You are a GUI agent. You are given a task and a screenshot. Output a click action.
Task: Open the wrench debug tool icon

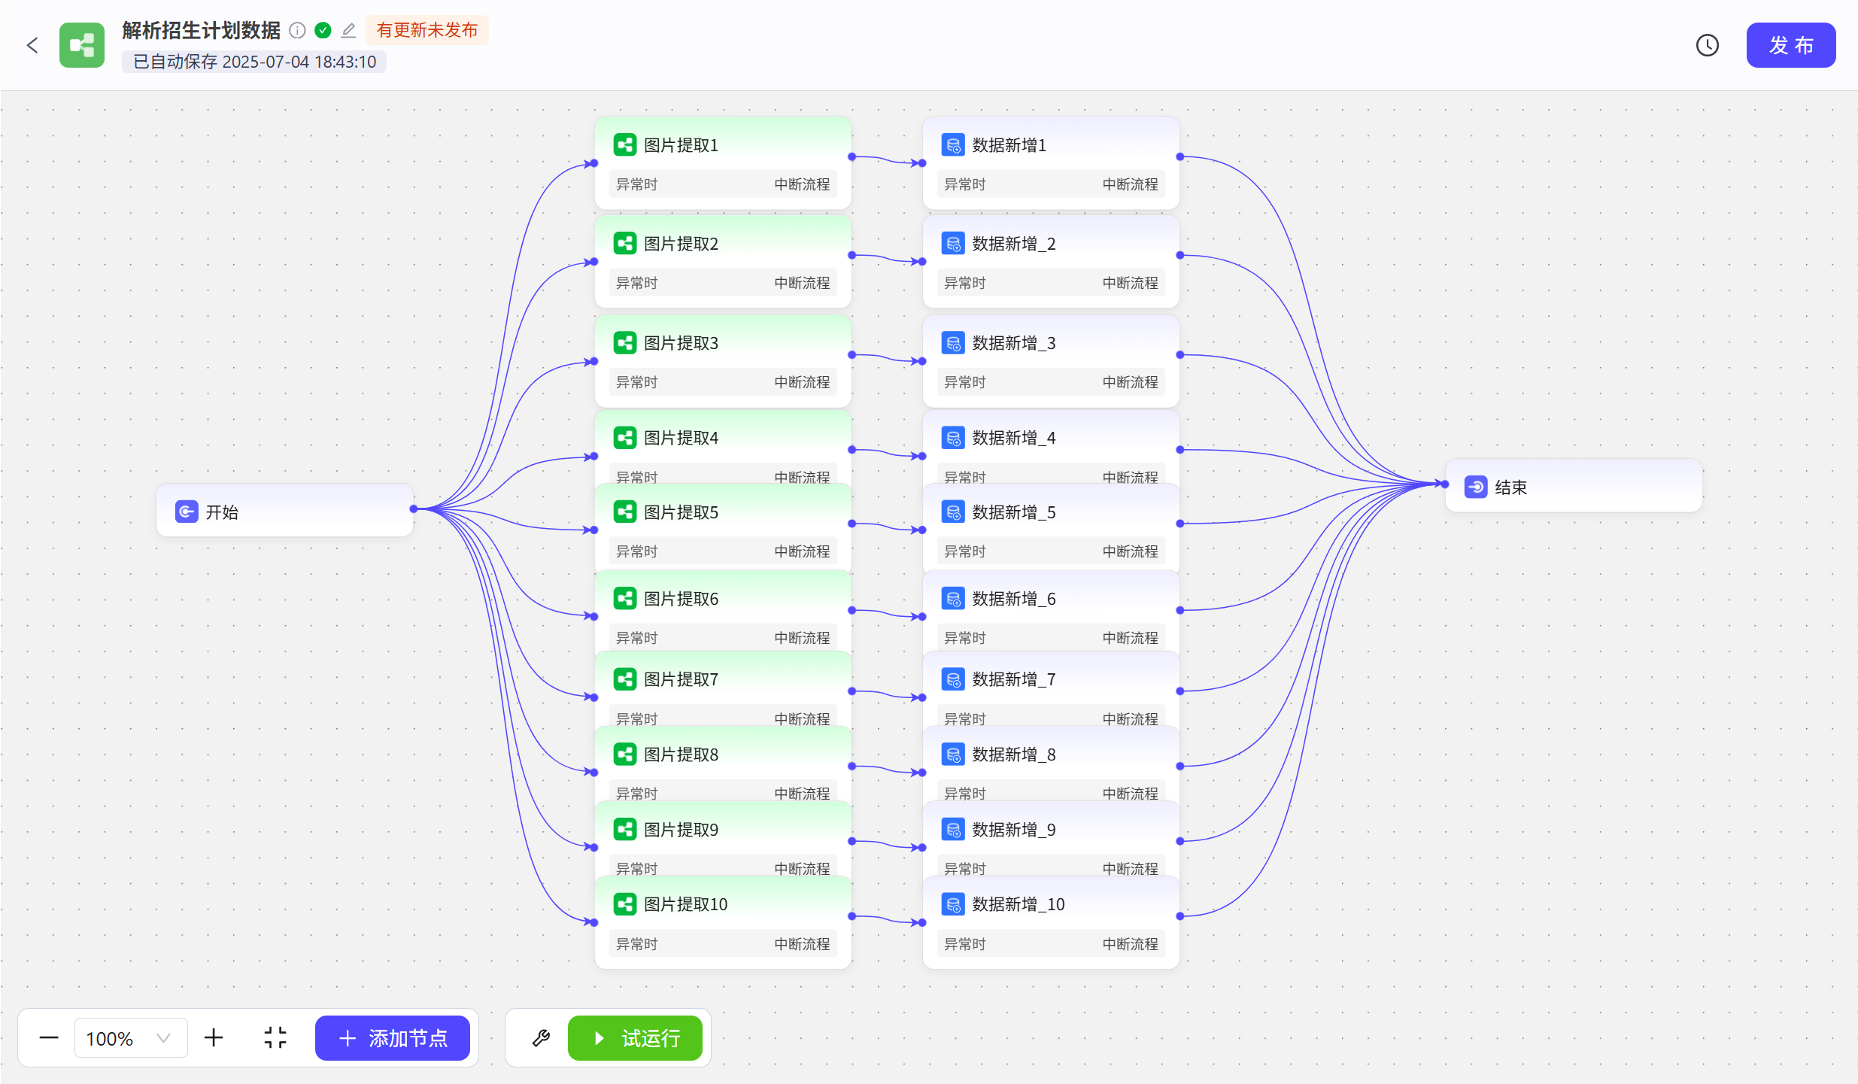tap(541, 1038)
